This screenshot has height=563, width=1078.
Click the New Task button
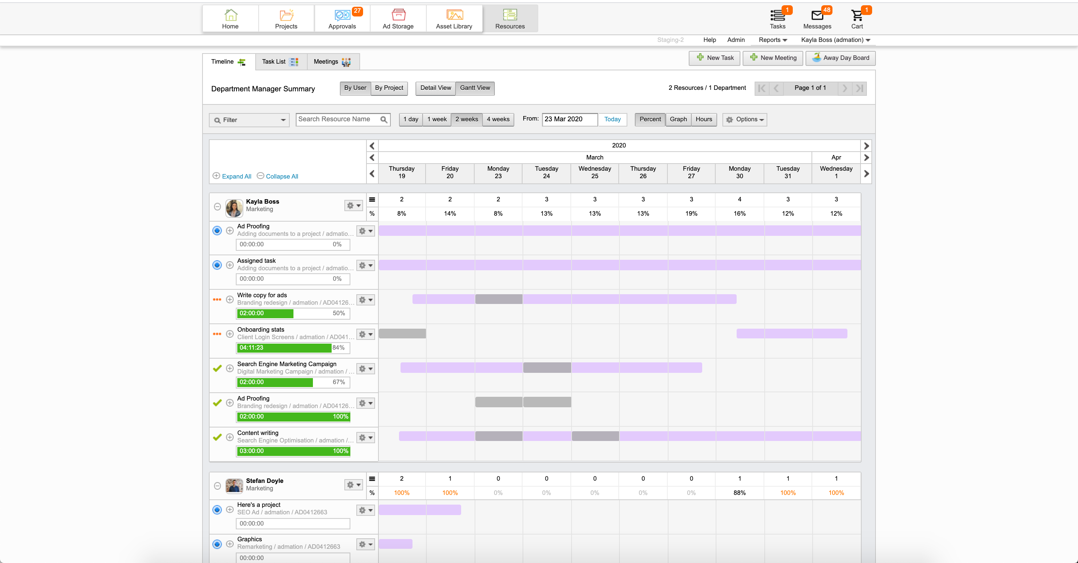pyautogui.click(x=714, y=58)
